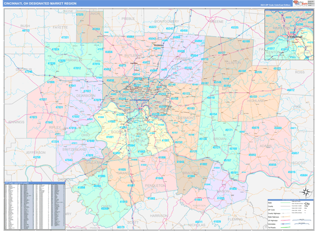Select the DEARBORN county label
Screen dimensions: 318x231
[86, 96]
